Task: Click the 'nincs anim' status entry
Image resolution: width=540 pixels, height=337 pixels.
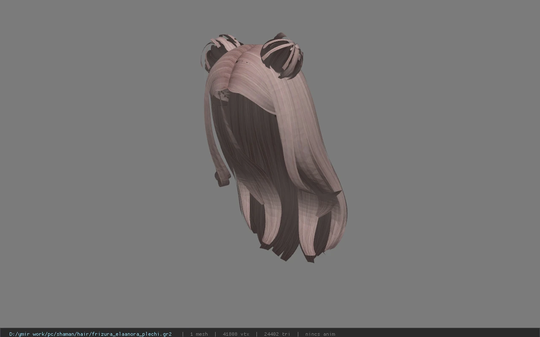Action: click(x=320, y=334)
